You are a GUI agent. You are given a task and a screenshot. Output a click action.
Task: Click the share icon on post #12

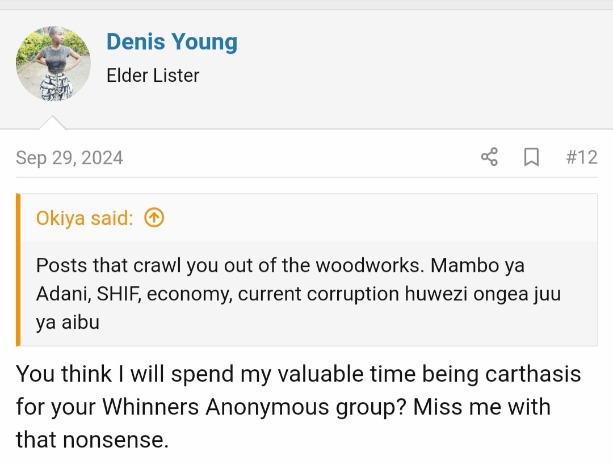coord(489,157)
